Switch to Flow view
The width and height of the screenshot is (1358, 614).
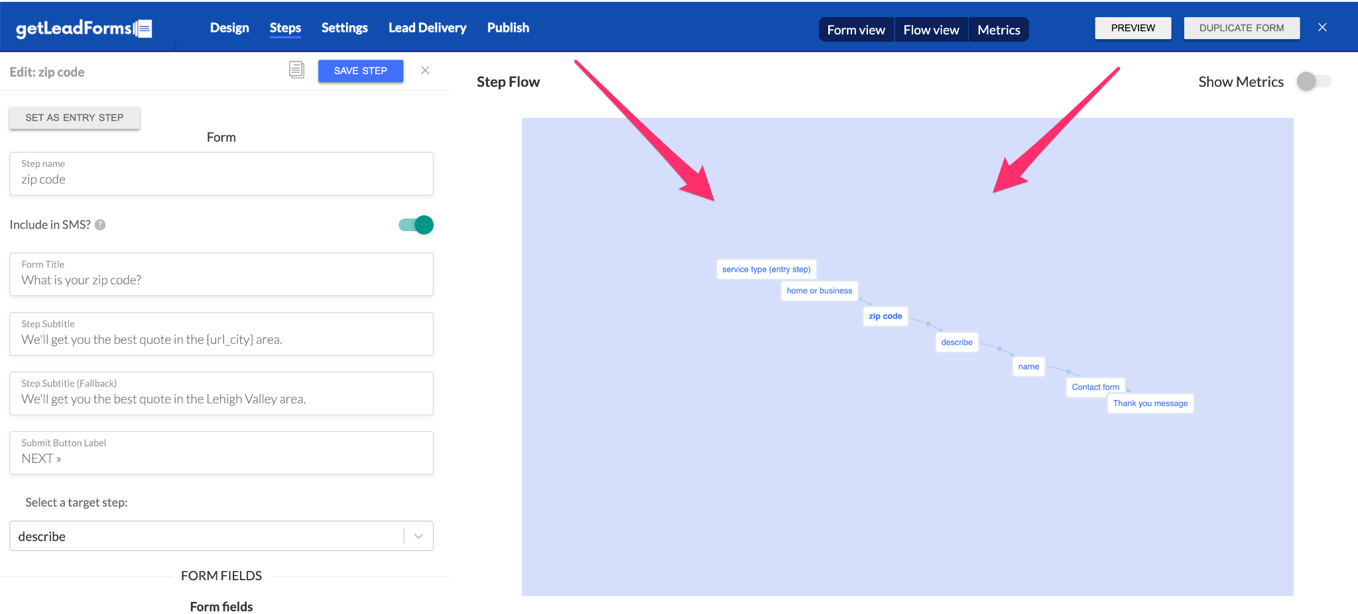(x=931, y=30)
